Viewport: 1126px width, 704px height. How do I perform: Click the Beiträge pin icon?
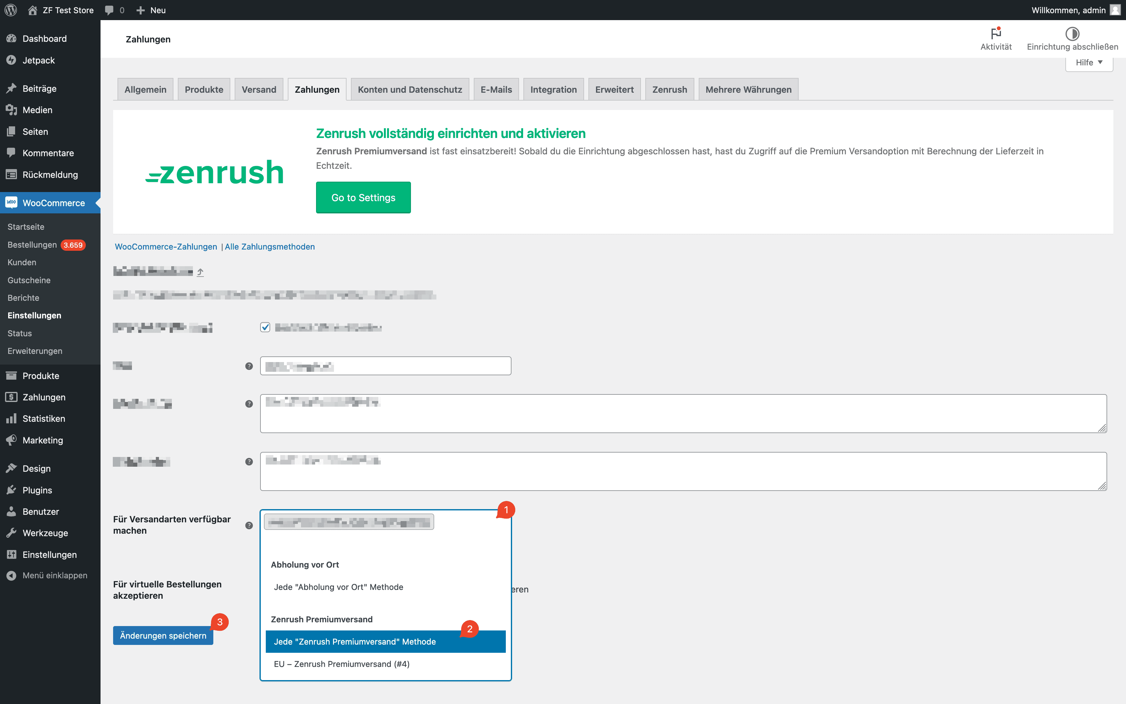(x=12, y=88)
